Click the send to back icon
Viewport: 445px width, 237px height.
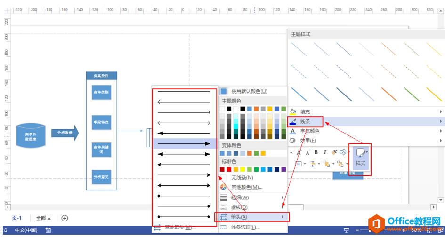[x=340, y=164]
